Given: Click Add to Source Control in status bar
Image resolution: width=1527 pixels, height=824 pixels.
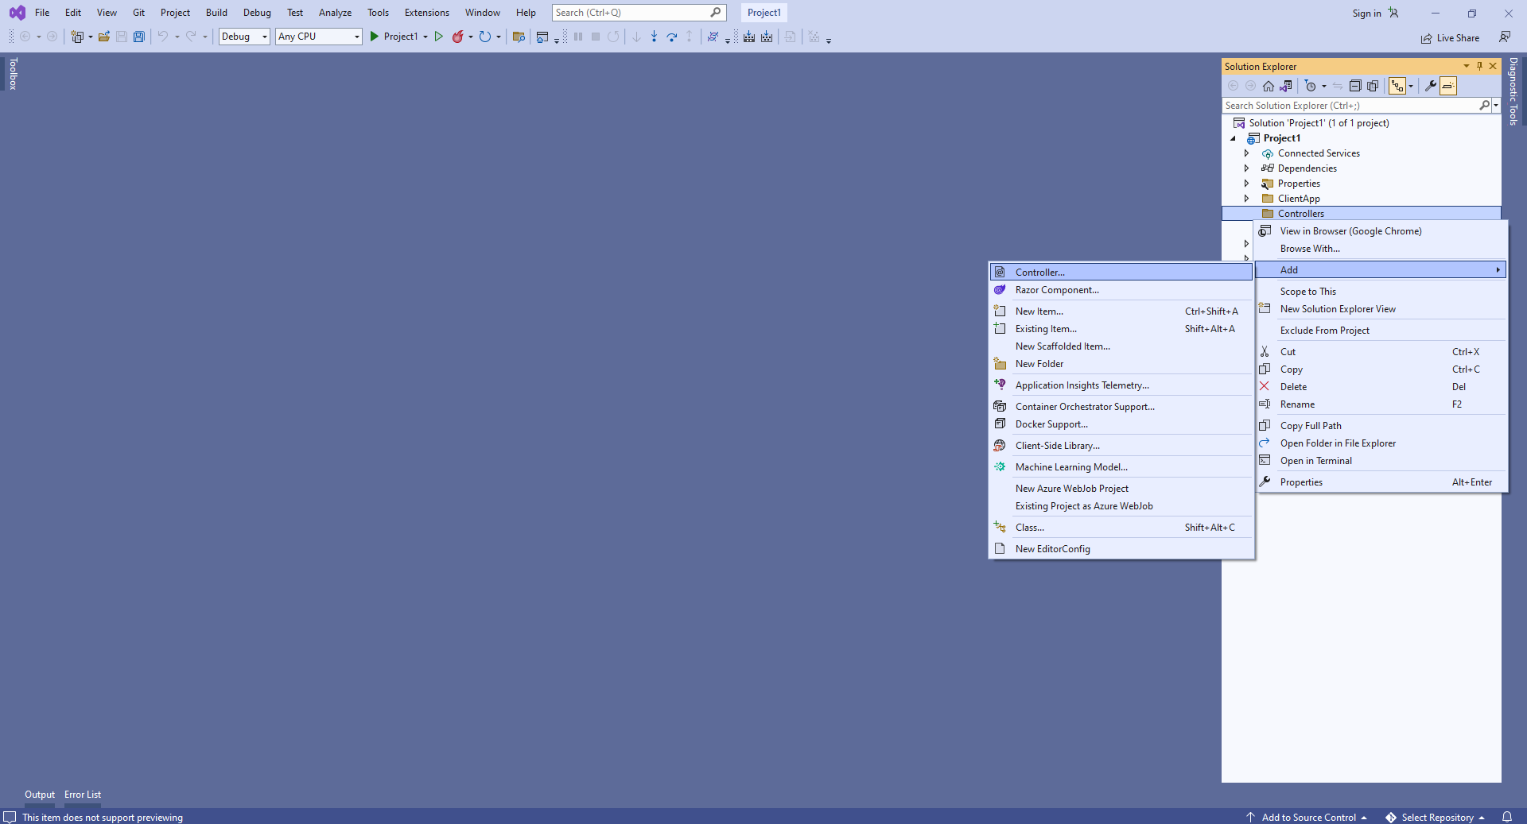Looking at the screenshot, I should [x=1308, y=818].
